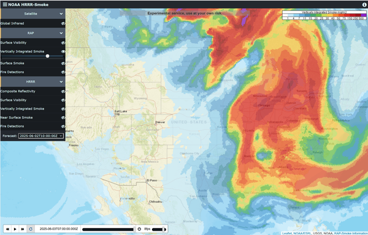Collapse the Satellite section chevron
This screenshot has width=368, height=235.
(61, 14)
